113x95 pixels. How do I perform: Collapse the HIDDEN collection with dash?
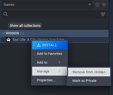[3, 33]
